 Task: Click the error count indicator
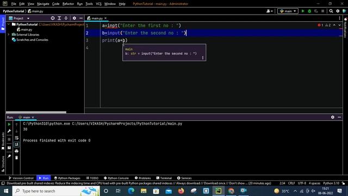coord(320,26)
